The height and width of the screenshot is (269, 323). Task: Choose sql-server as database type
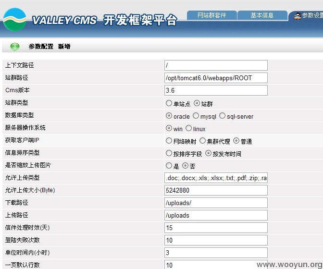click(222, 116)
